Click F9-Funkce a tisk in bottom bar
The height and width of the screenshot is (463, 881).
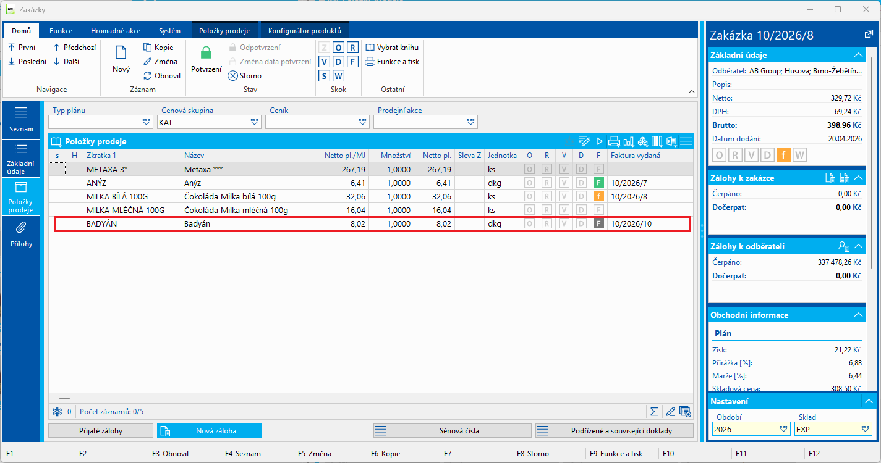pos(616,453)
